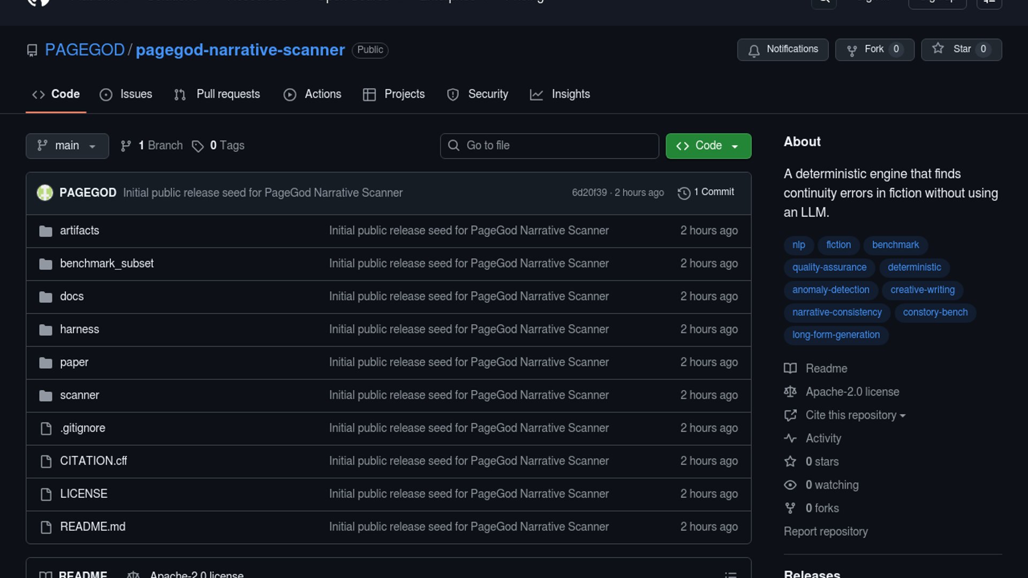View the repository Activity
Viewport: 1028px width, 578px height.
(x=823, y=438)
